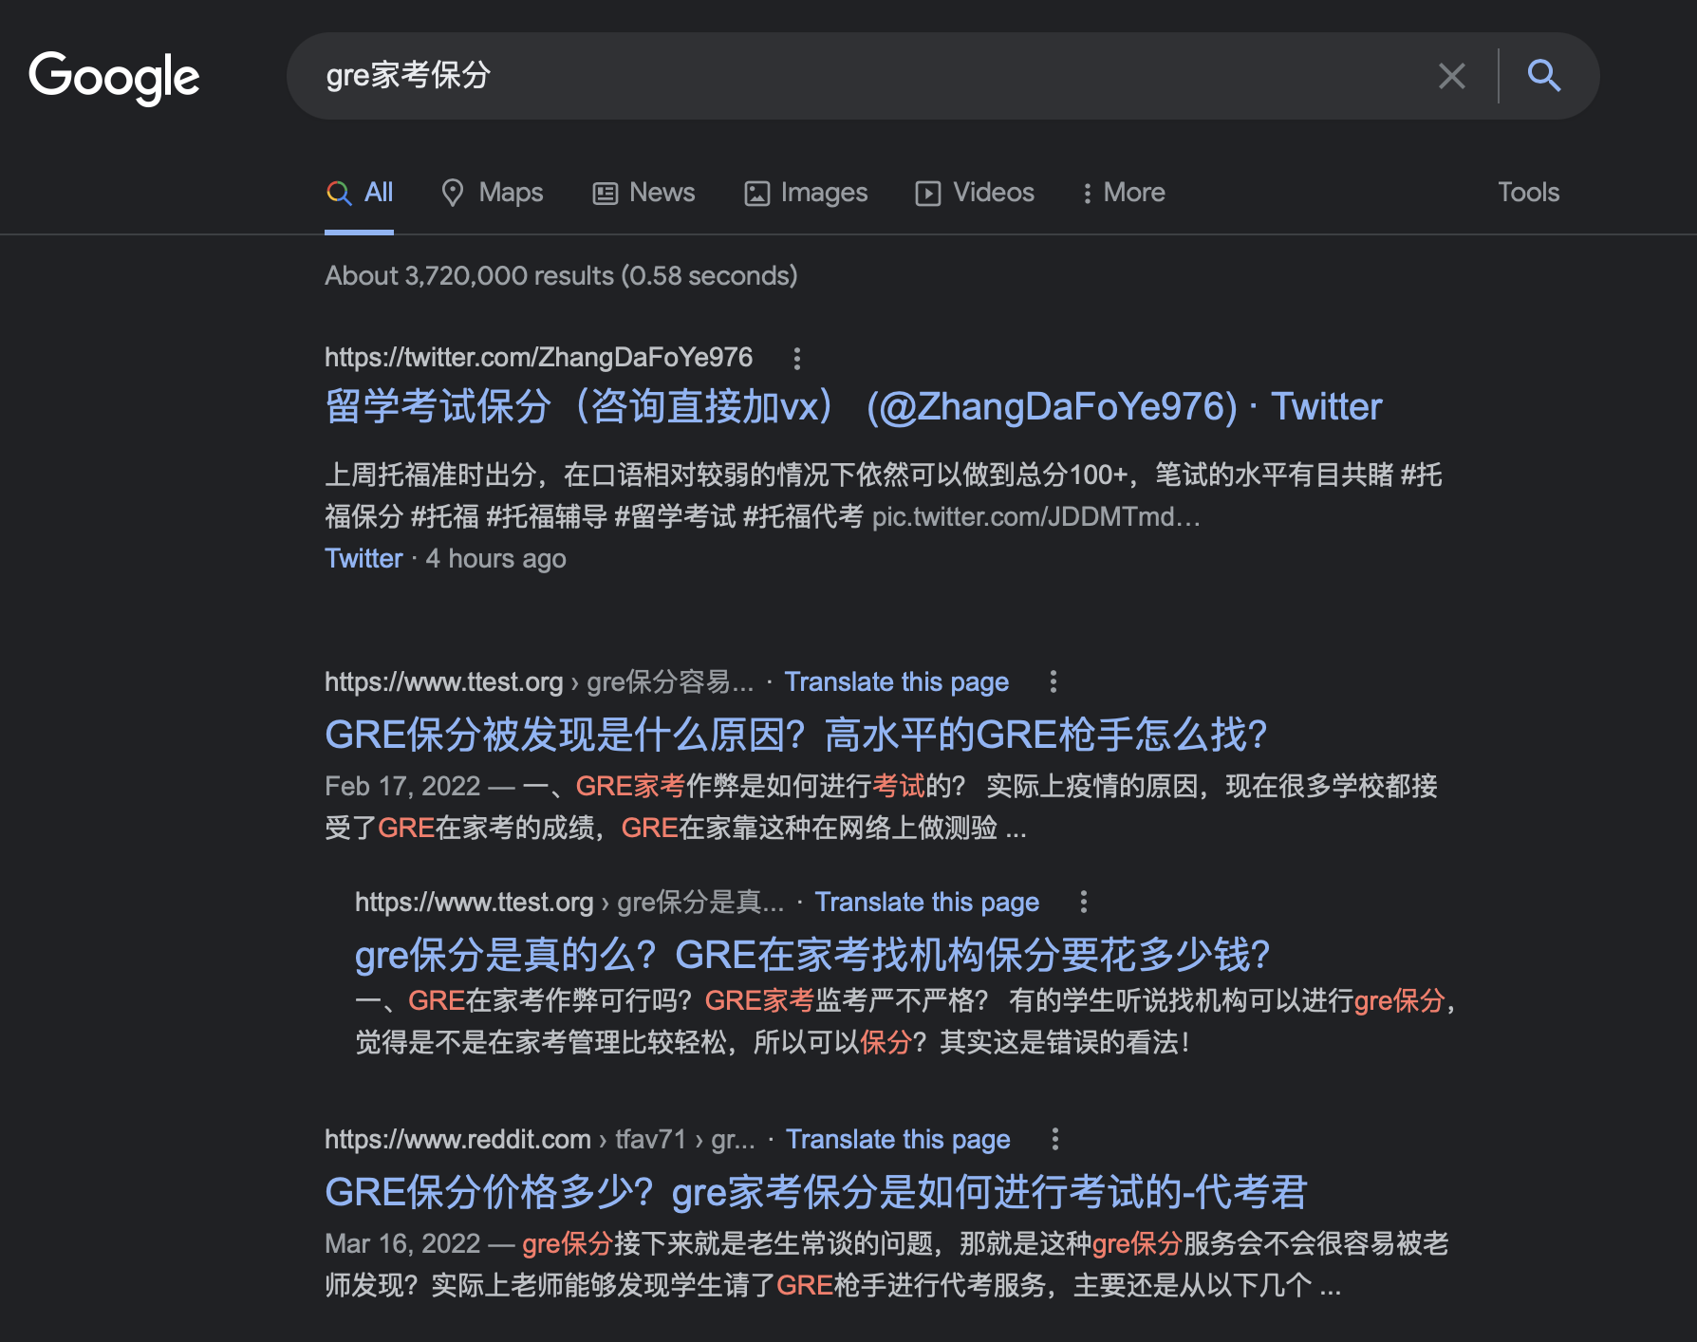Switch to the Maps tab
This screenshot has height=1342, width=1697.
tap(492, 193)
